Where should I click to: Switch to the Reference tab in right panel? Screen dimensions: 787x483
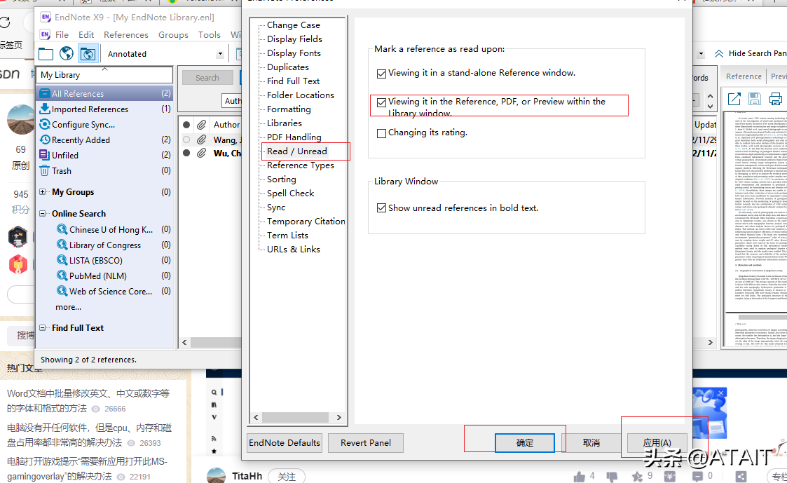(744, 76)
